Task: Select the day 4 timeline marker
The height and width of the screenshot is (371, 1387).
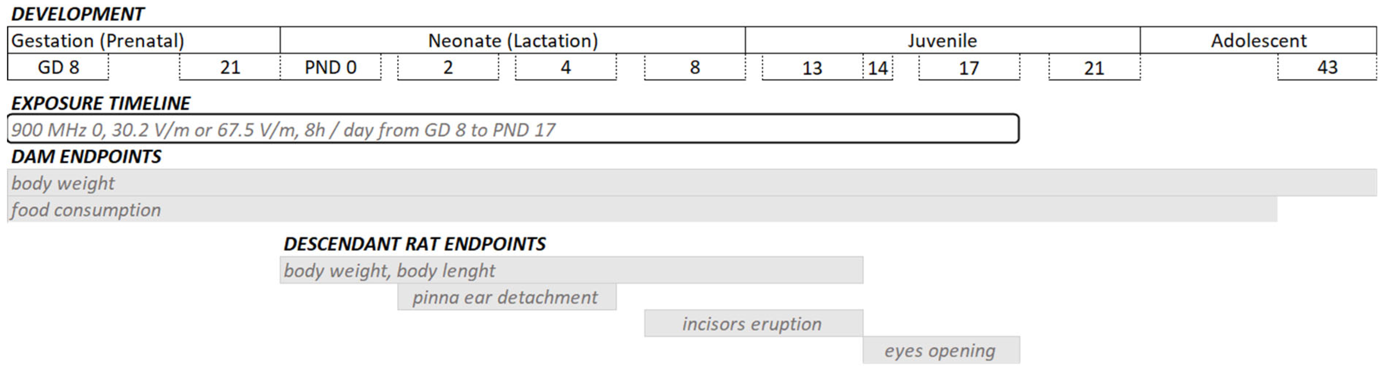Action: tap(566, 67)
